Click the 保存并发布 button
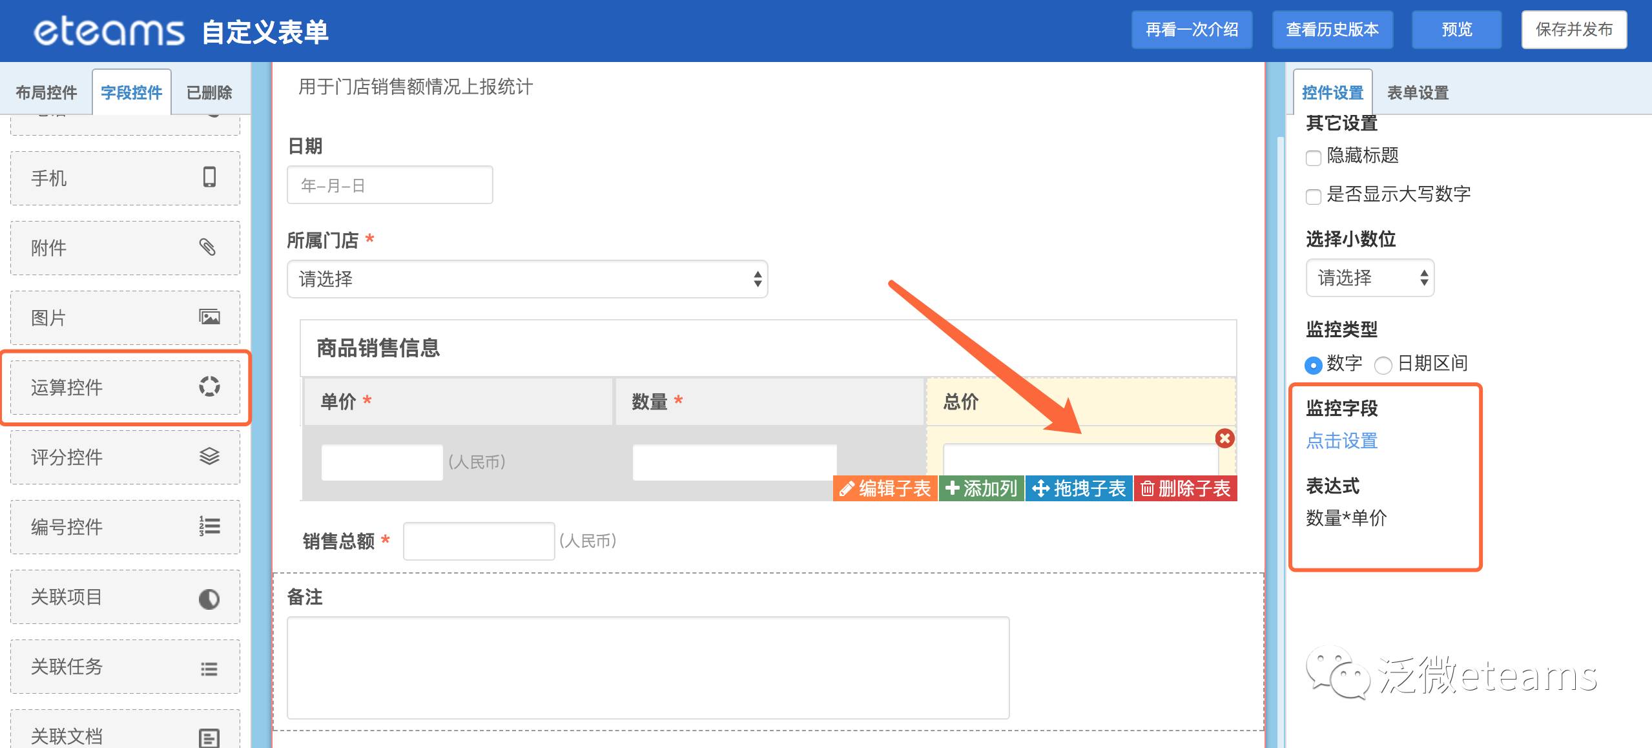Screen dimensions: 1652x748 click(x=1573, y=30)
